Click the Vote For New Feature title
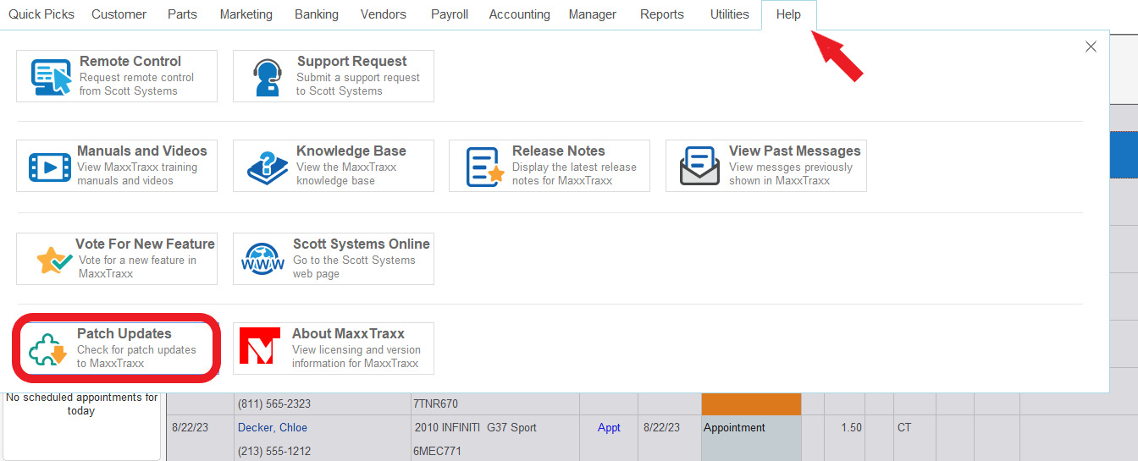 [145, 244]
